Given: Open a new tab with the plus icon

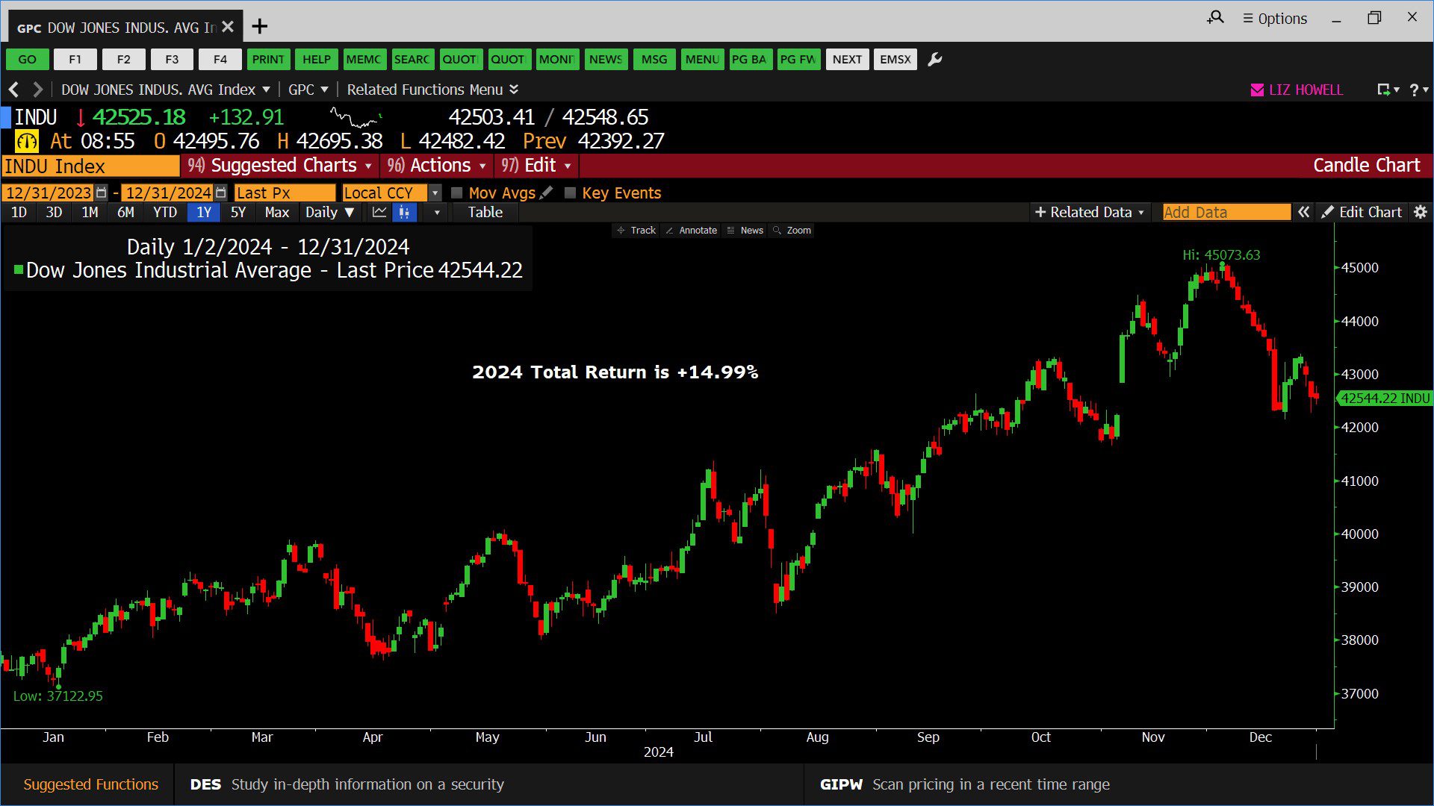Looking at the screenshot, I should [259, 27].
